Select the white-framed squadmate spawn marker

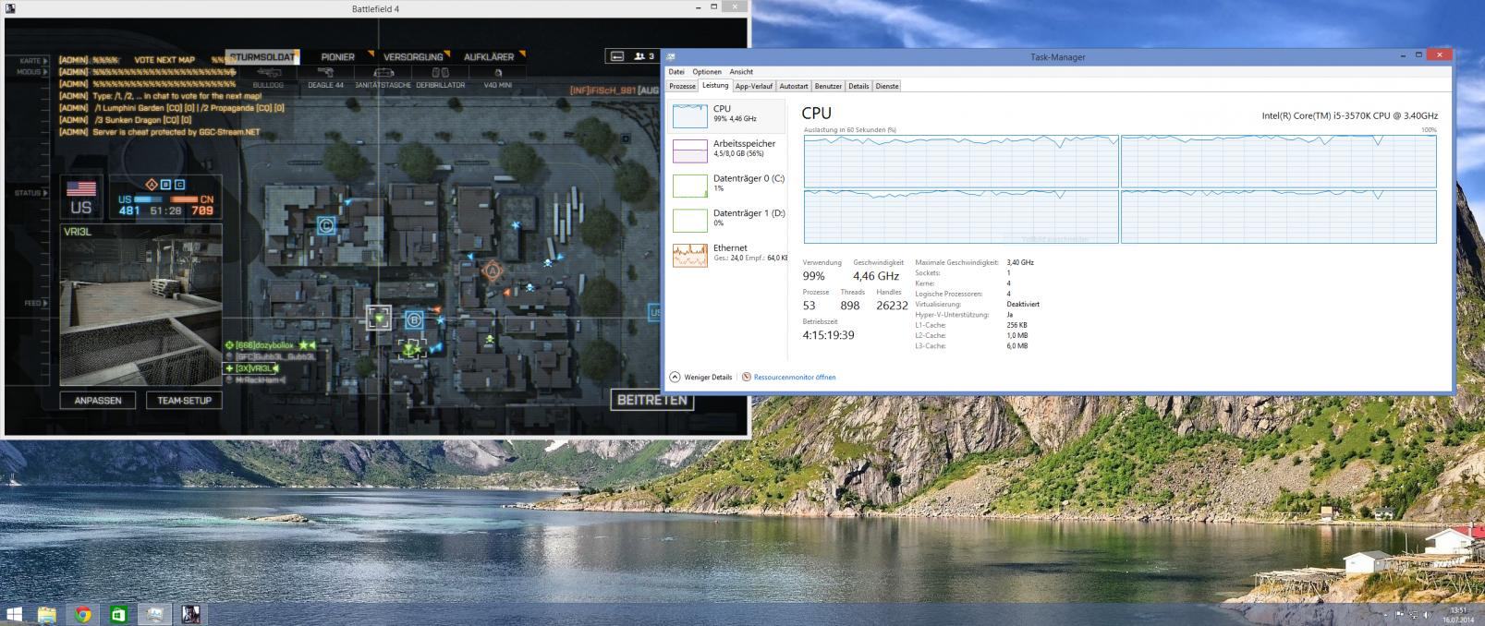point(379,318)
